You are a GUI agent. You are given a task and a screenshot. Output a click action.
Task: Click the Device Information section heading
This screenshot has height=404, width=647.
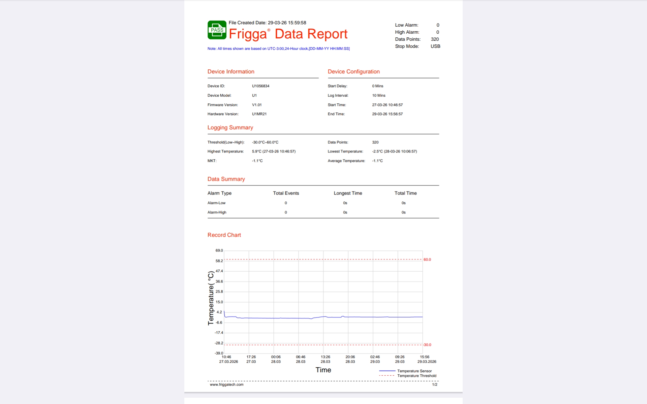coord(231,72)
